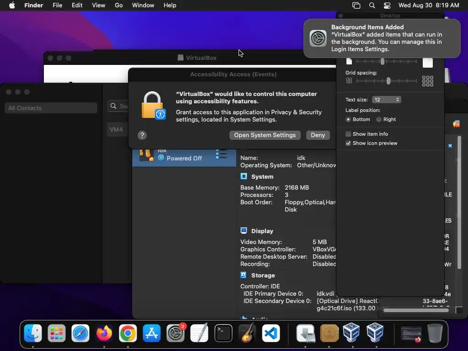Open the Apple menu
This screenshot has height=351, width=468.
point(12,5)
